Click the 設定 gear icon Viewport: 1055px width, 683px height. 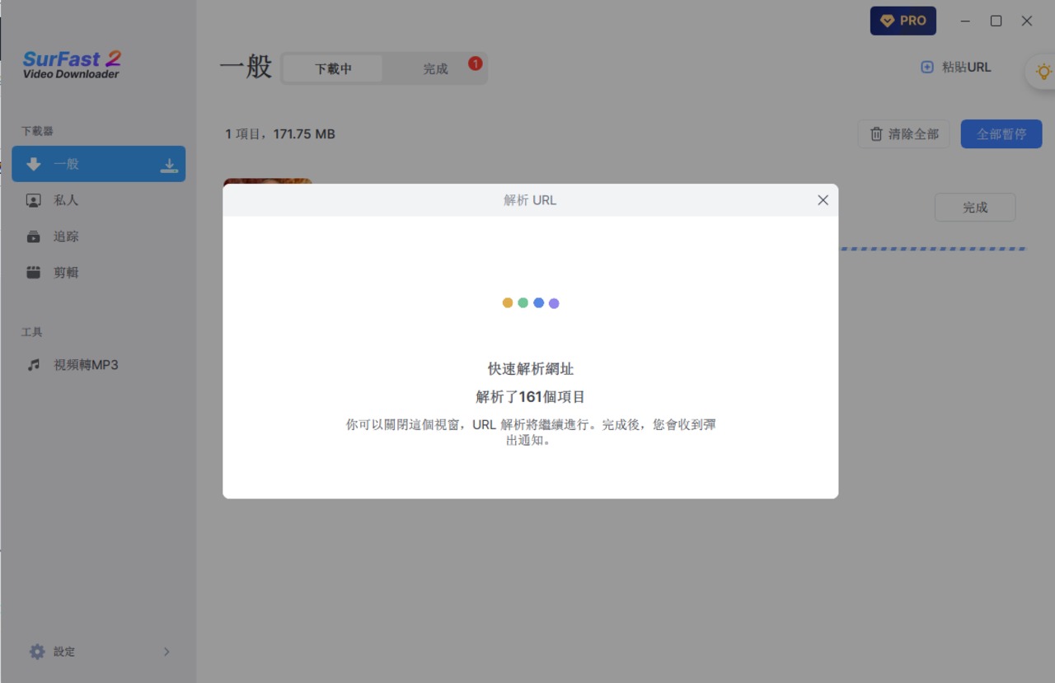(x=37, y=652)
